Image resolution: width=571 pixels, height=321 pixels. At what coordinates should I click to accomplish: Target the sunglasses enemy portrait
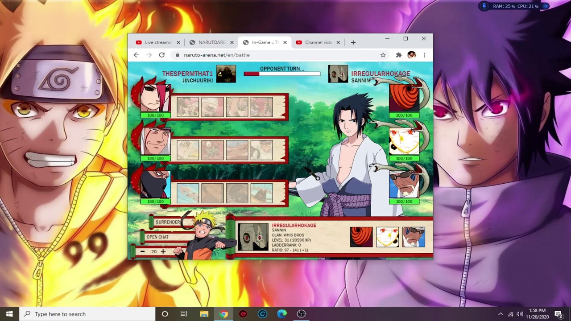(x=404, y=184)
